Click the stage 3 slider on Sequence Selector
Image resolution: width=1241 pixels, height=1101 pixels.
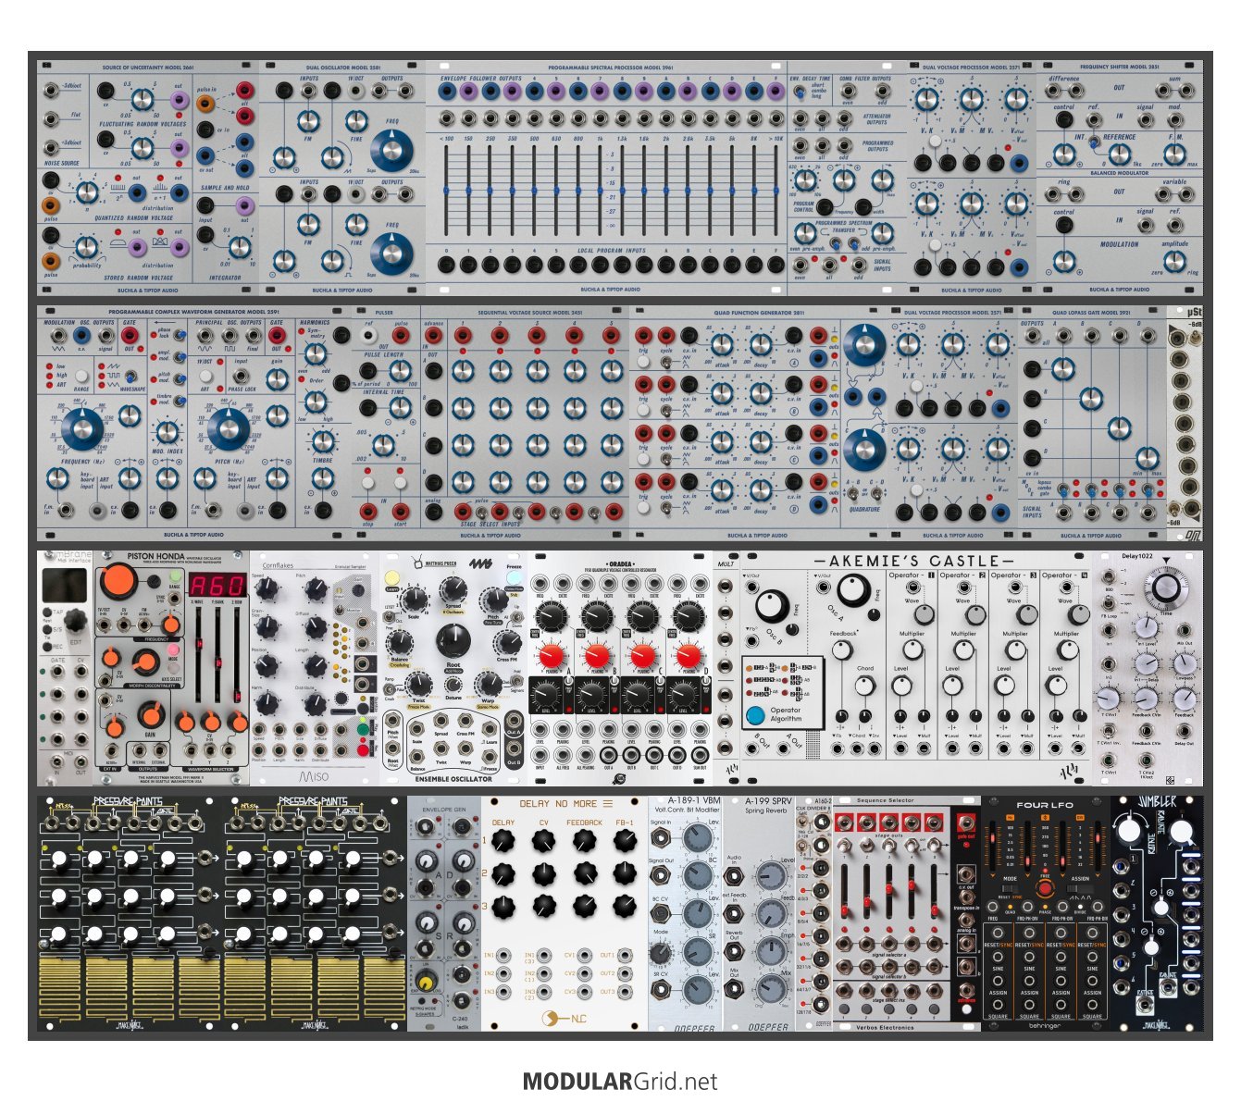(x=889, y=891)
